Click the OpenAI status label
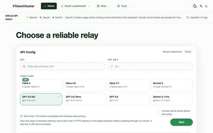 tap(33, 18)
